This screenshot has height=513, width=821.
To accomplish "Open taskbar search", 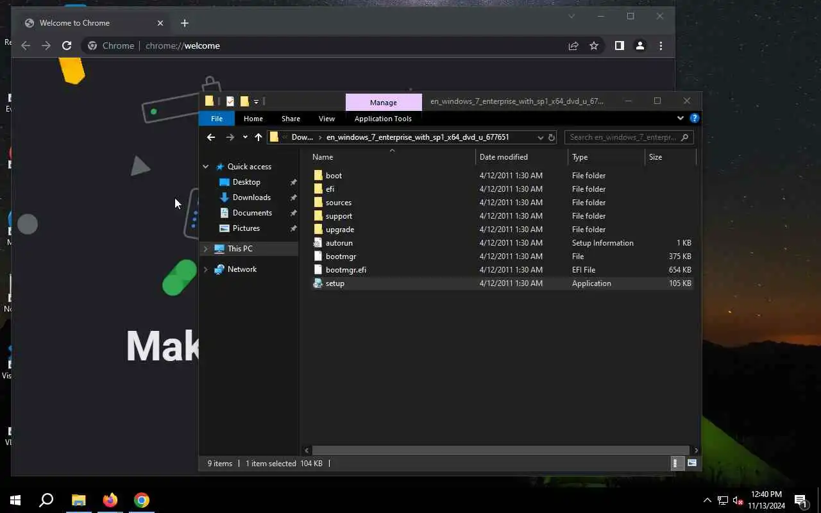I will [x=46, y=500].
